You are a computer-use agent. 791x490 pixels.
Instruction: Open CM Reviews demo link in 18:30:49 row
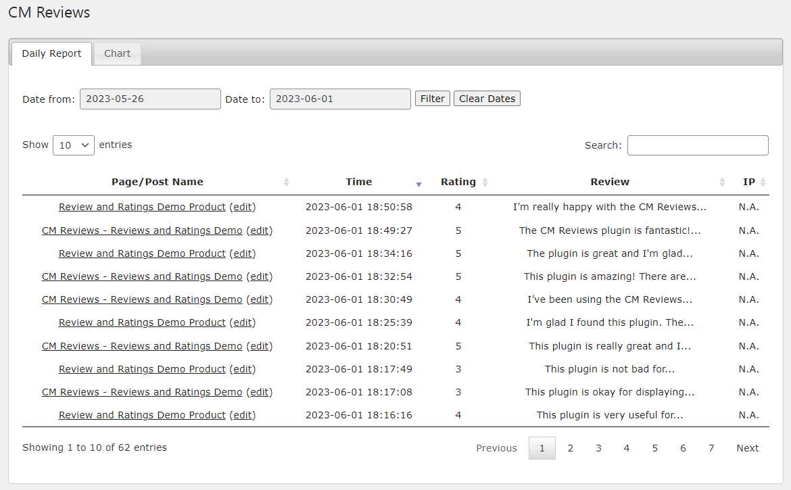tap(142, 299)
